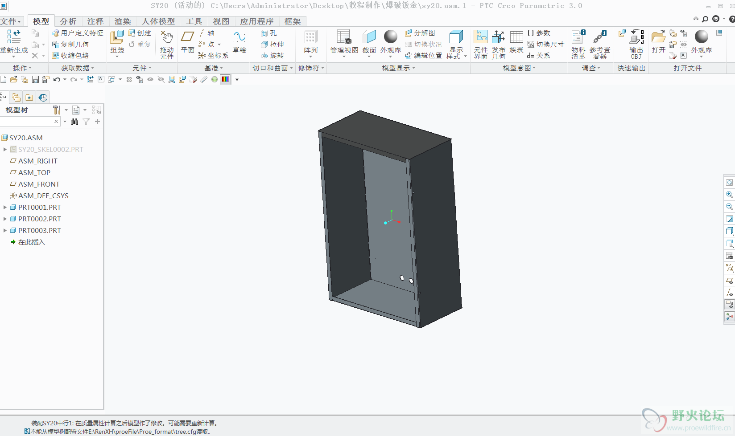Open the 模型意图 group dropdown
The image size is (735, 436).
[x=519, y=68]
